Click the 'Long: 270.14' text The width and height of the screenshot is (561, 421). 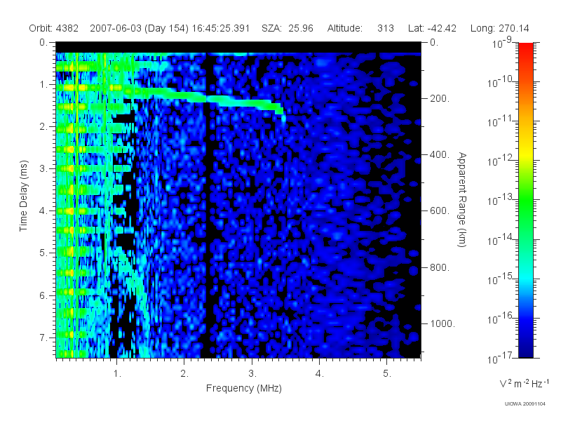tap(499, 28)
